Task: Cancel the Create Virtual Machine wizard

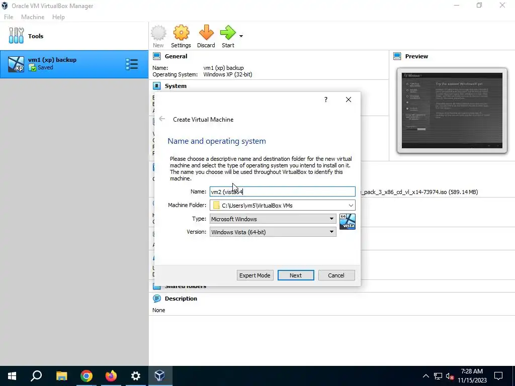Action: pyautogui.click(x=336, y=275)
